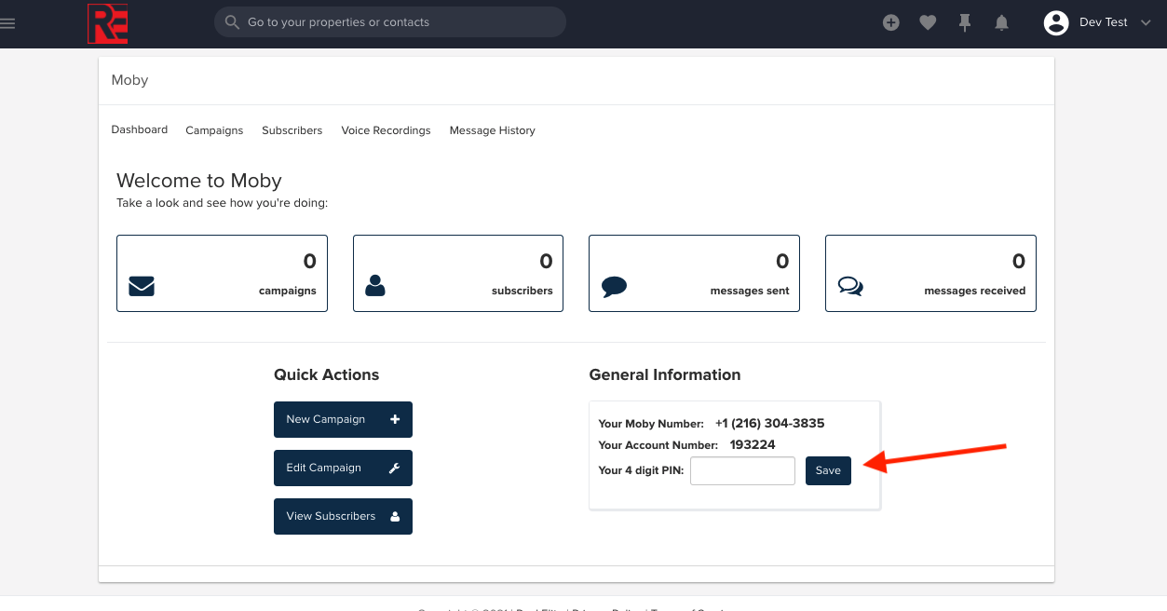Click the 'Your Account Number:' label
The height and width of the screenshot is (611, 1167).
tap(658, 445)
